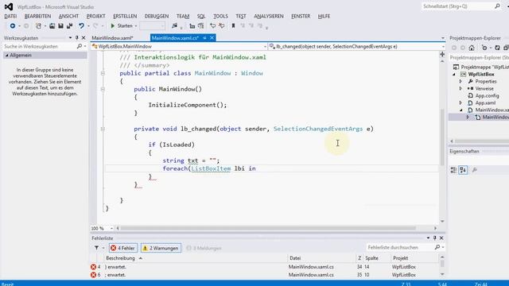Screen dimensions: 509x286
Task: Click the save file floppy icon
Action: click(x=60, y=25)
